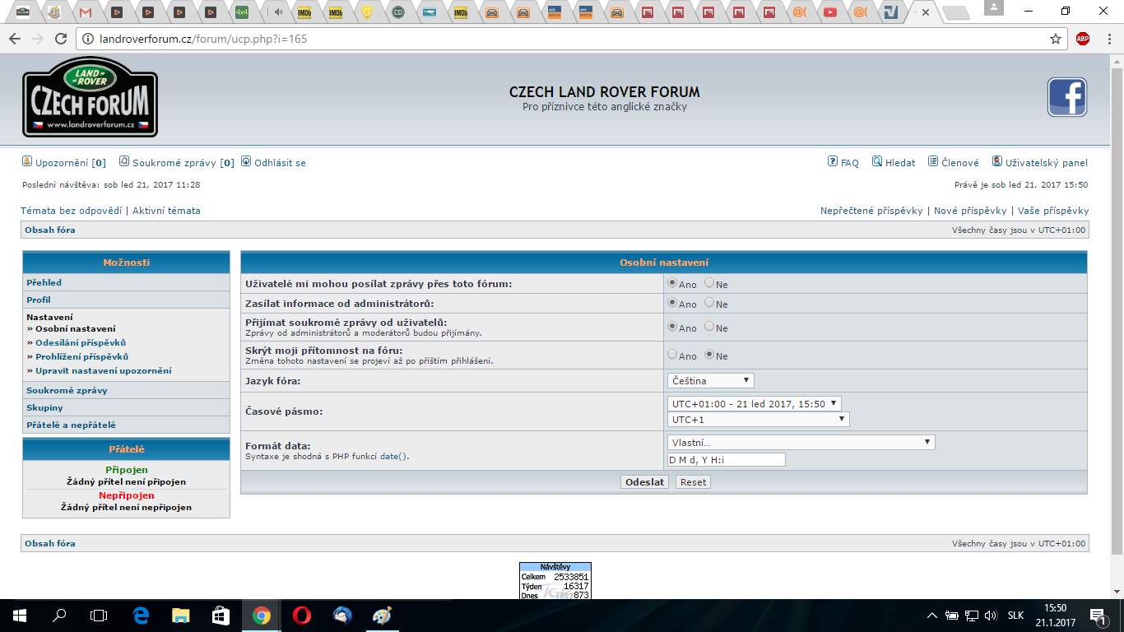Viewport: 1124px width, 632px height.
Task: Choose Ano for receiving private messages from users
Action: coord(672,327)
